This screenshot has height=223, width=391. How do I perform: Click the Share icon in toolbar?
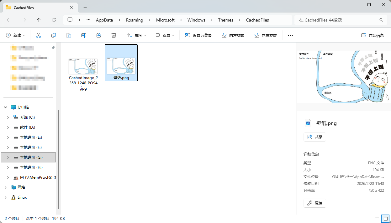click(x=99, y=35)
